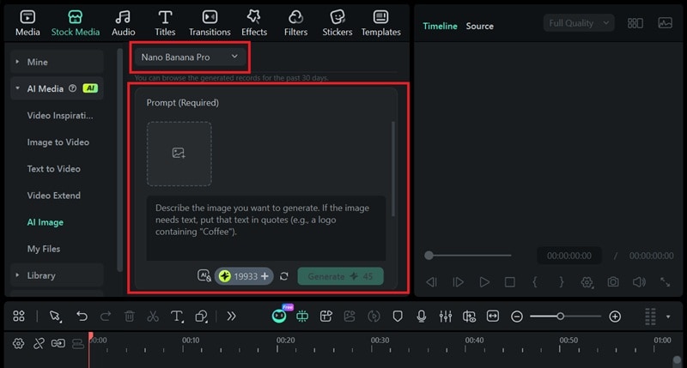Click the timeline zoom slider

565,316
